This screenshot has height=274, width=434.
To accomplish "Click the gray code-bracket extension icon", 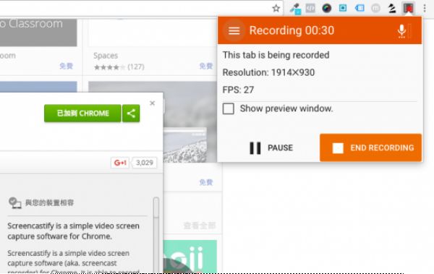I will (x=310, y=8).
